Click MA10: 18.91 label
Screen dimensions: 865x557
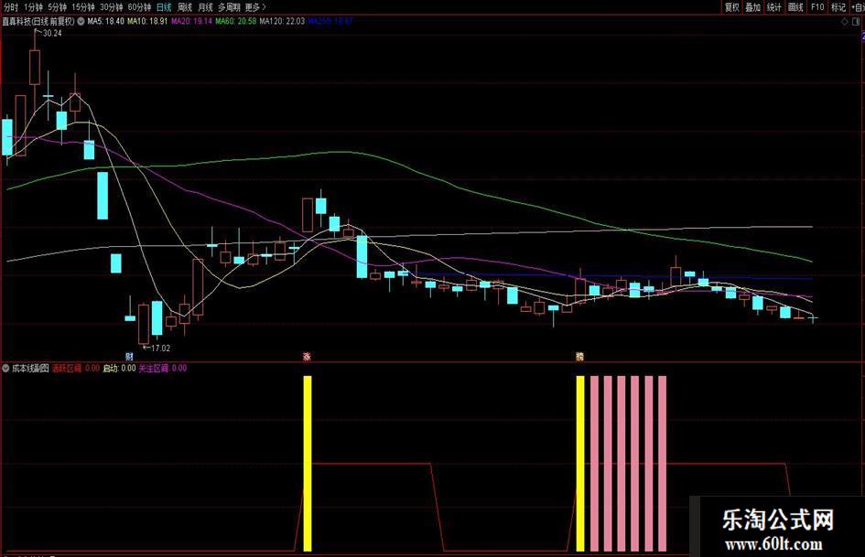pos(147,22)
